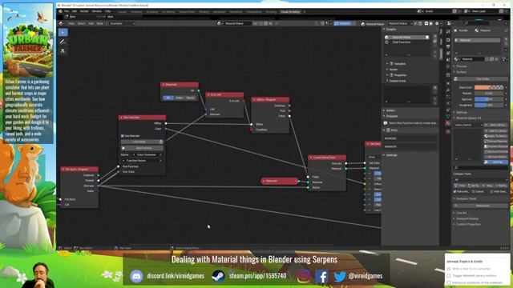Open the Texture properties tab icon
Viewport: 513px width, 288px height.
point(448,131)
